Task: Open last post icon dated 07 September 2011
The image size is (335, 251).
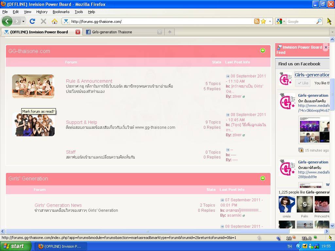Action: (x=222, y=200)
